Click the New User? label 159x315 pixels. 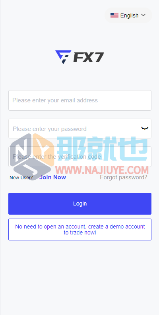[x=21, y=178]
